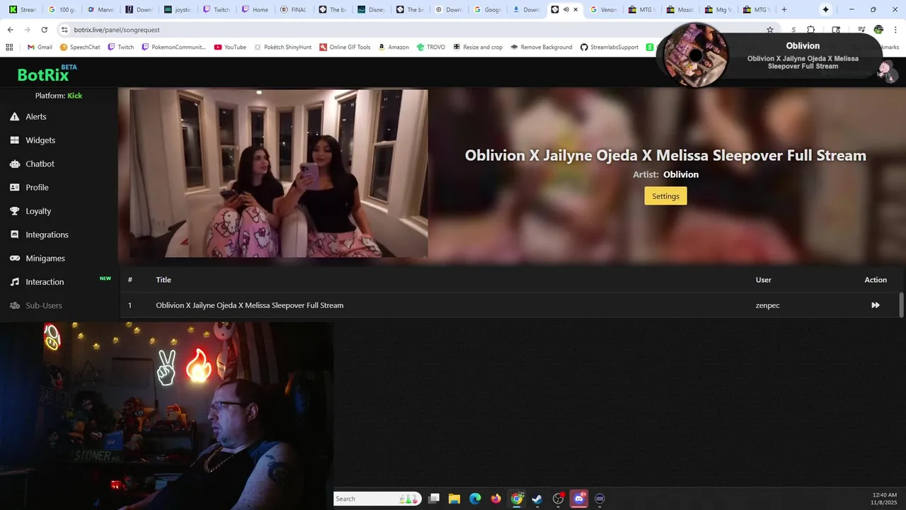
Task: Open the Chrome extensions puzzle icon
Action: [811, 30]
